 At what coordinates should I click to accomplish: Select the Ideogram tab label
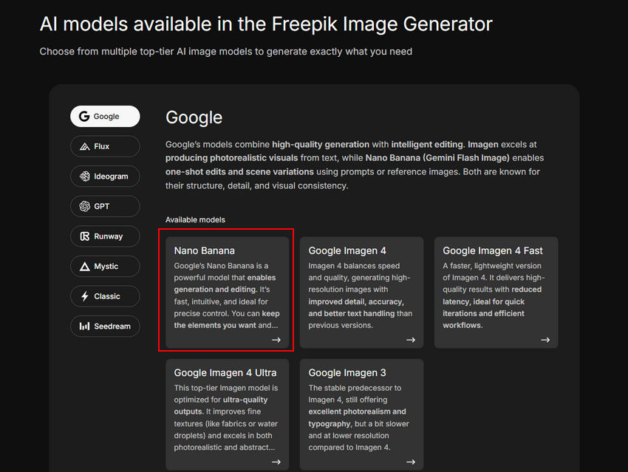(x=111, y=177)
